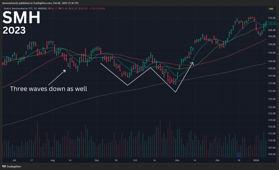Click the 149.00 price axis label

tap(272, 61)
